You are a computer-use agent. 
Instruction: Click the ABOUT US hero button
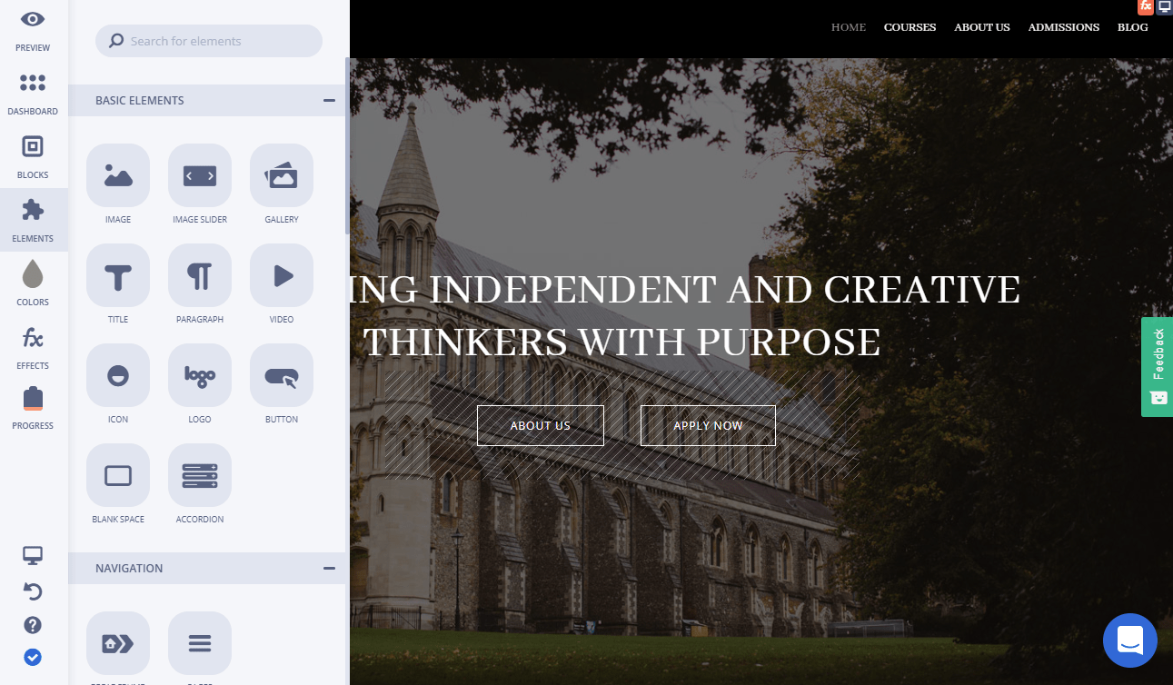pos(541,425)
